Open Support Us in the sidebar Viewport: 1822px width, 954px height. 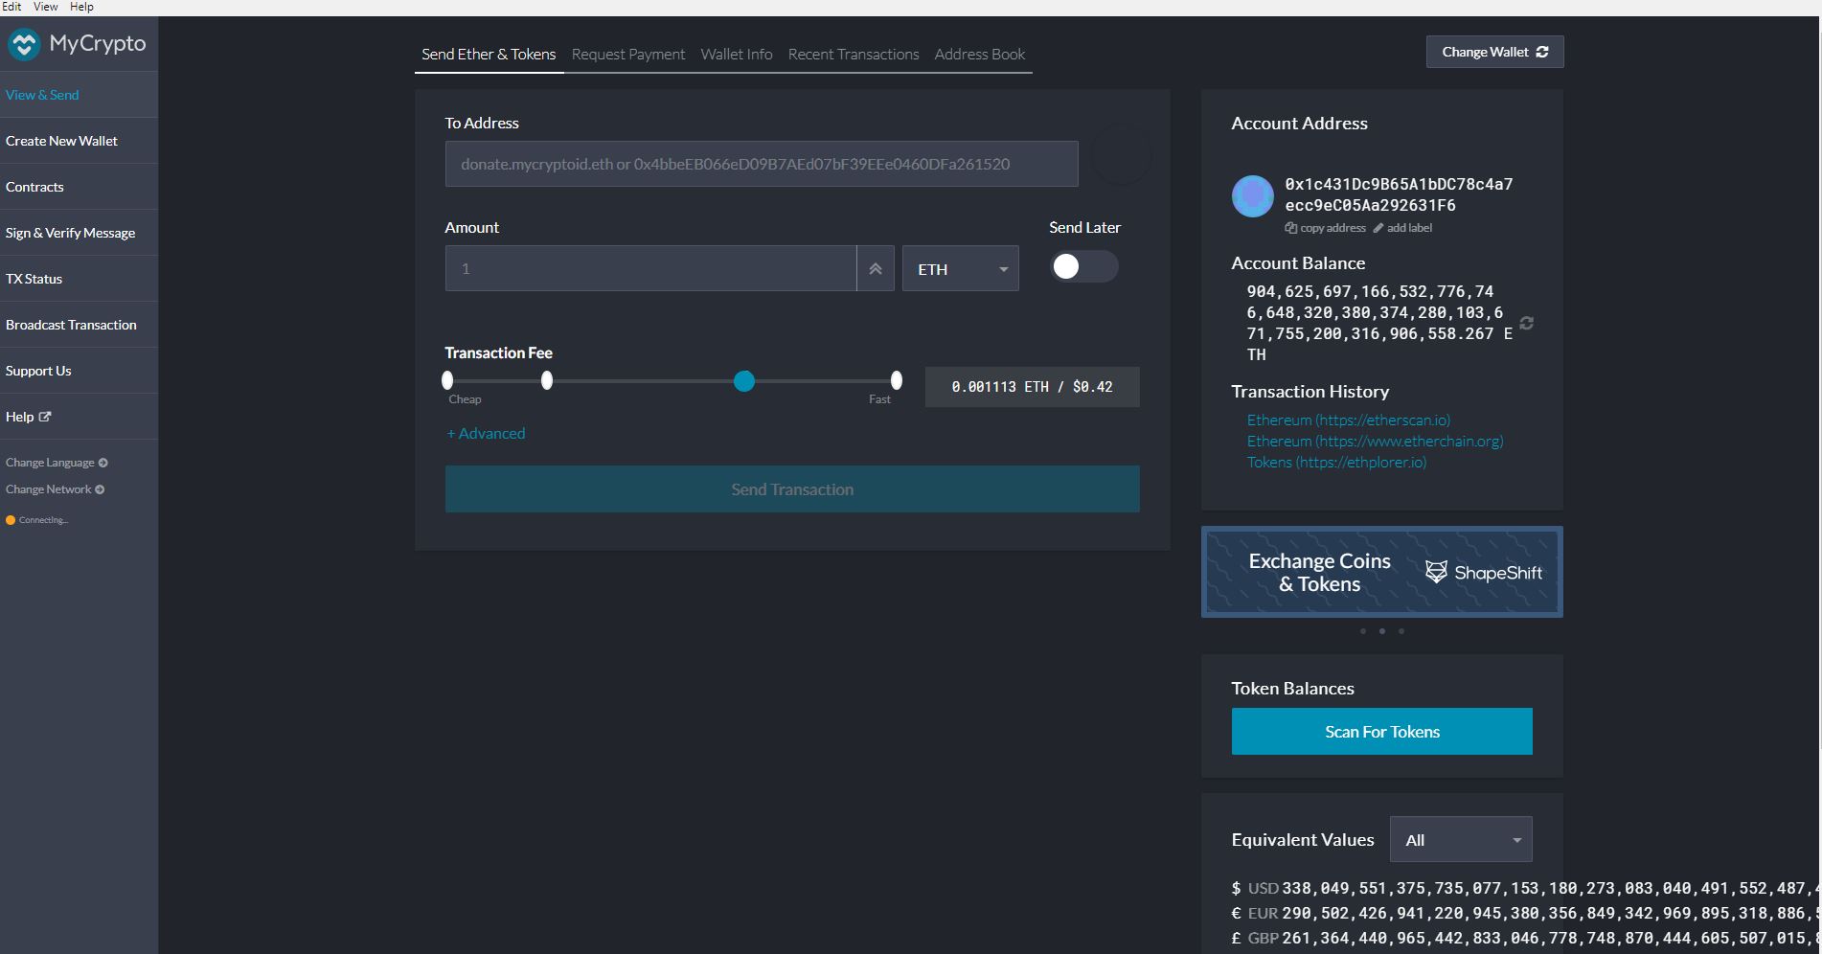79,371
